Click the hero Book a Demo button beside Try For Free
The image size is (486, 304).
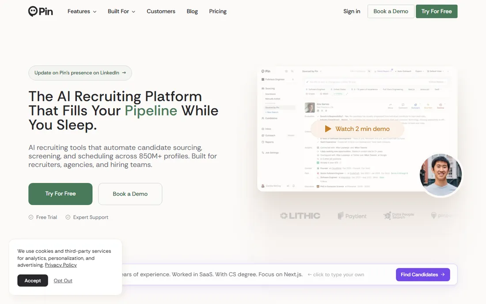(x=130, y=194)
